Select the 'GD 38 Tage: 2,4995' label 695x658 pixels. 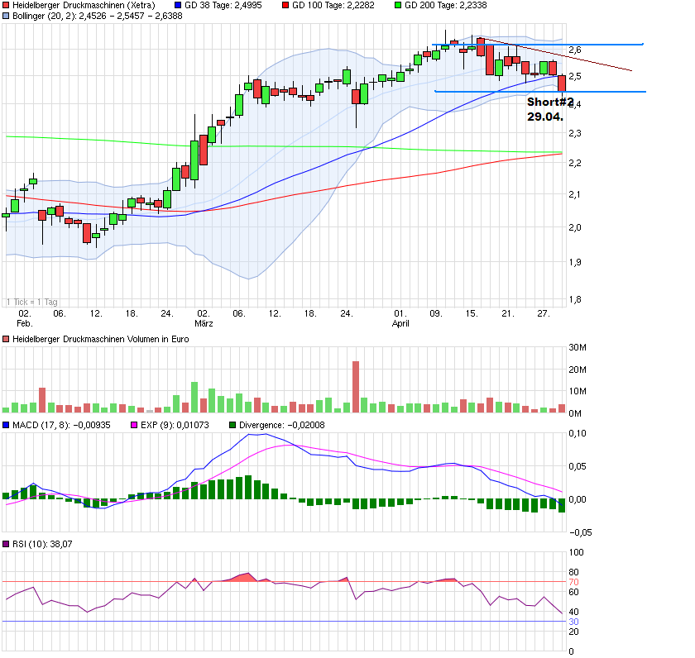(223, 5)
